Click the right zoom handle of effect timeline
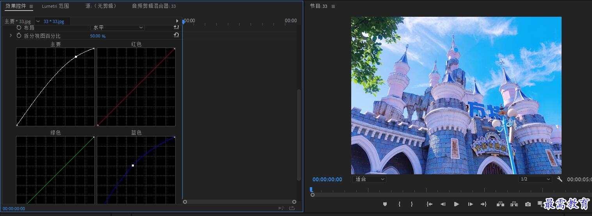This screenshot has width=592, height=216. click(x=294, y=202)
